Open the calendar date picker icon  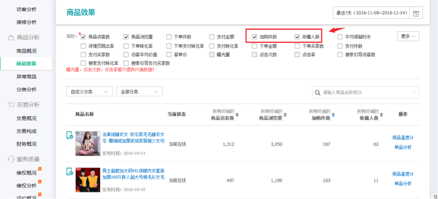[x=416, y=13]
